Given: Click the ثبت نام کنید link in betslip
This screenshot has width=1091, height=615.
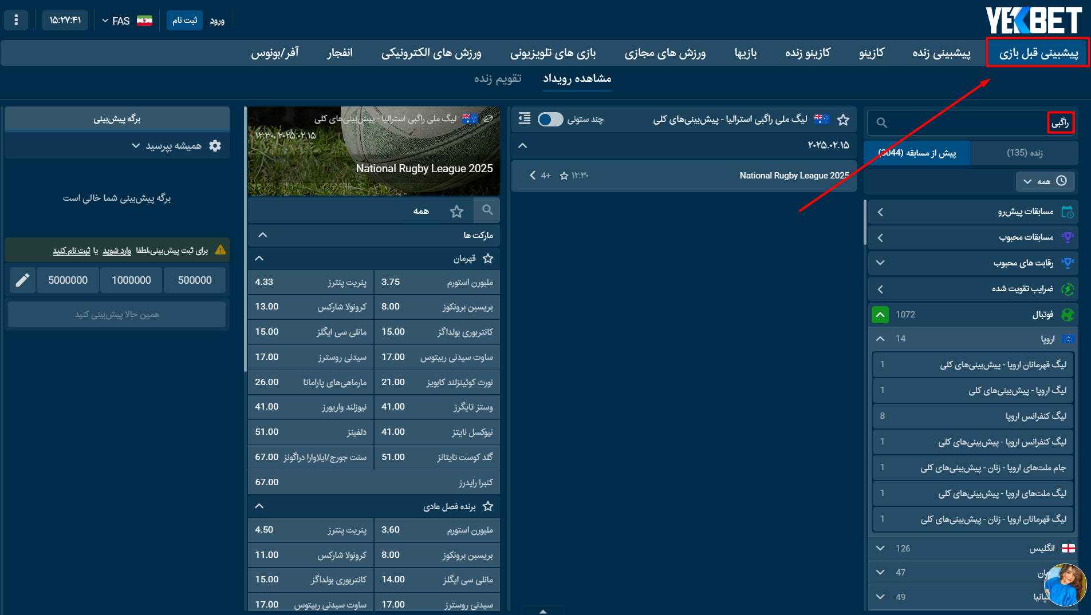Looking at the screenshot, I should pyautogui.click(x=72, y=251).
